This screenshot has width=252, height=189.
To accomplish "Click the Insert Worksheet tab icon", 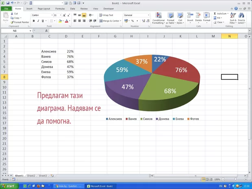I will [x=52, y=176].
